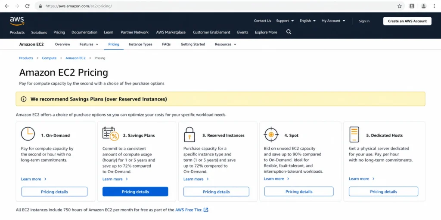Click the Amazon EC2 breadcrumb link
This screenshot has width=441, height=220.
[x=75, y=58]
